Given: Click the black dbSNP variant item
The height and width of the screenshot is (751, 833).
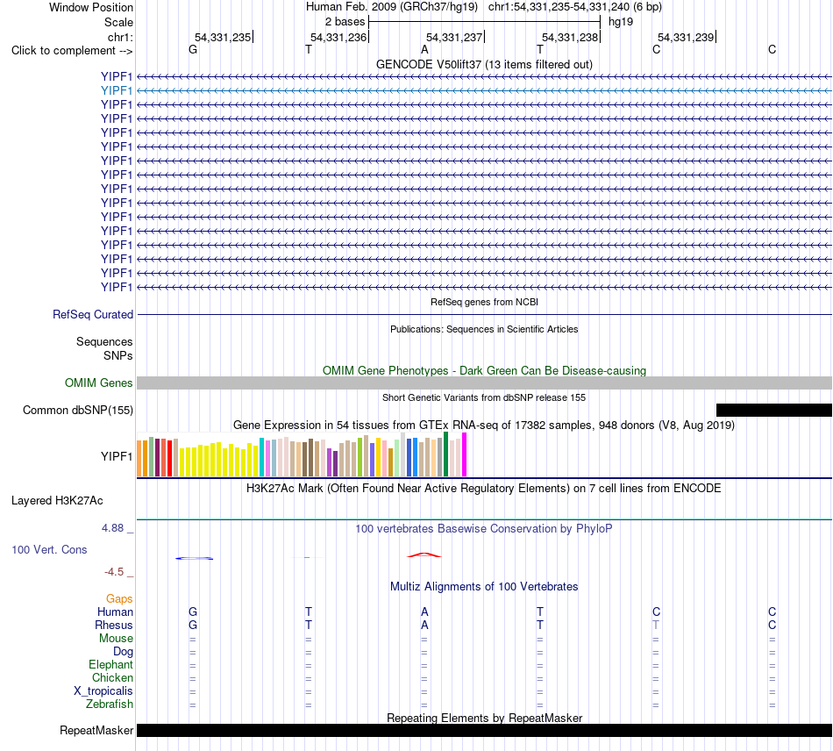Looking at the screenshot, I should (774, 410).
